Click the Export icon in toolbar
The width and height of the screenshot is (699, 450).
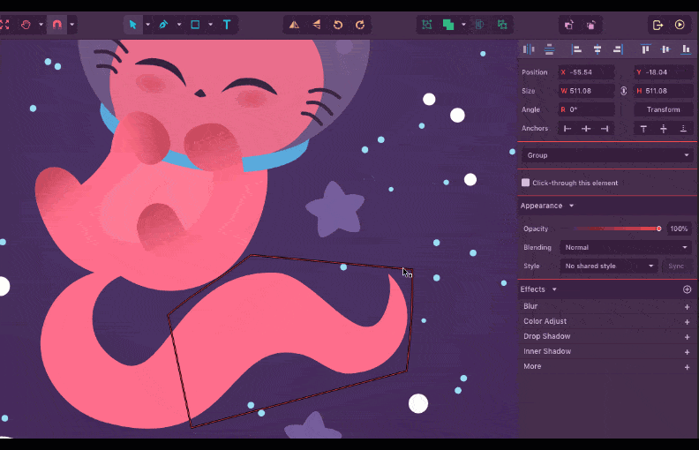click(658, 25)
